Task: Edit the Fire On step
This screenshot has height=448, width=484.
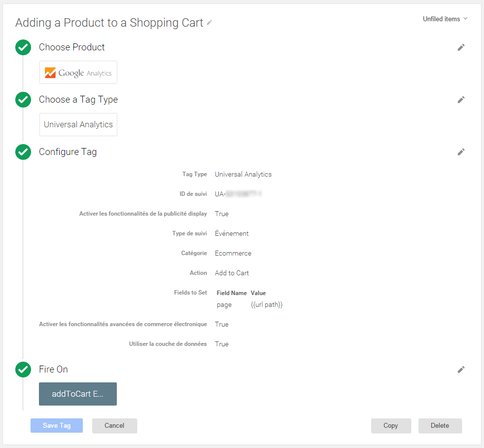Action: [x=461, y=370]
